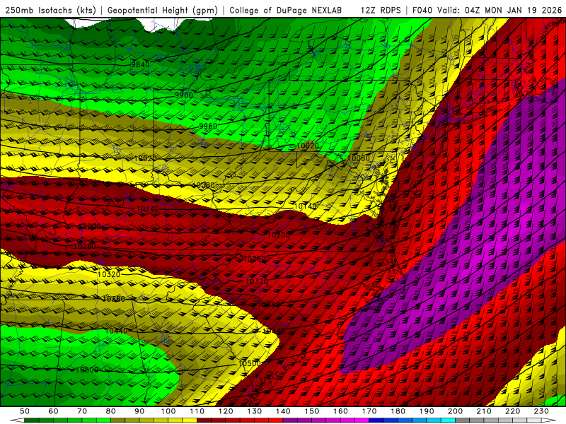Click the 230 value on the color scale

pyautogui.click(x=541, y=411)
